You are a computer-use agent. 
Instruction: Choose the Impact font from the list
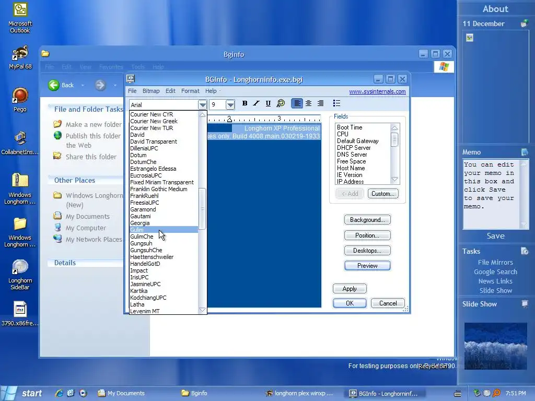(164, 270)
